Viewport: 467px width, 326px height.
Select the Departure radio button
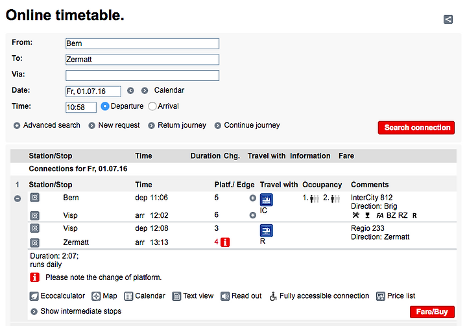click(105, 106)
